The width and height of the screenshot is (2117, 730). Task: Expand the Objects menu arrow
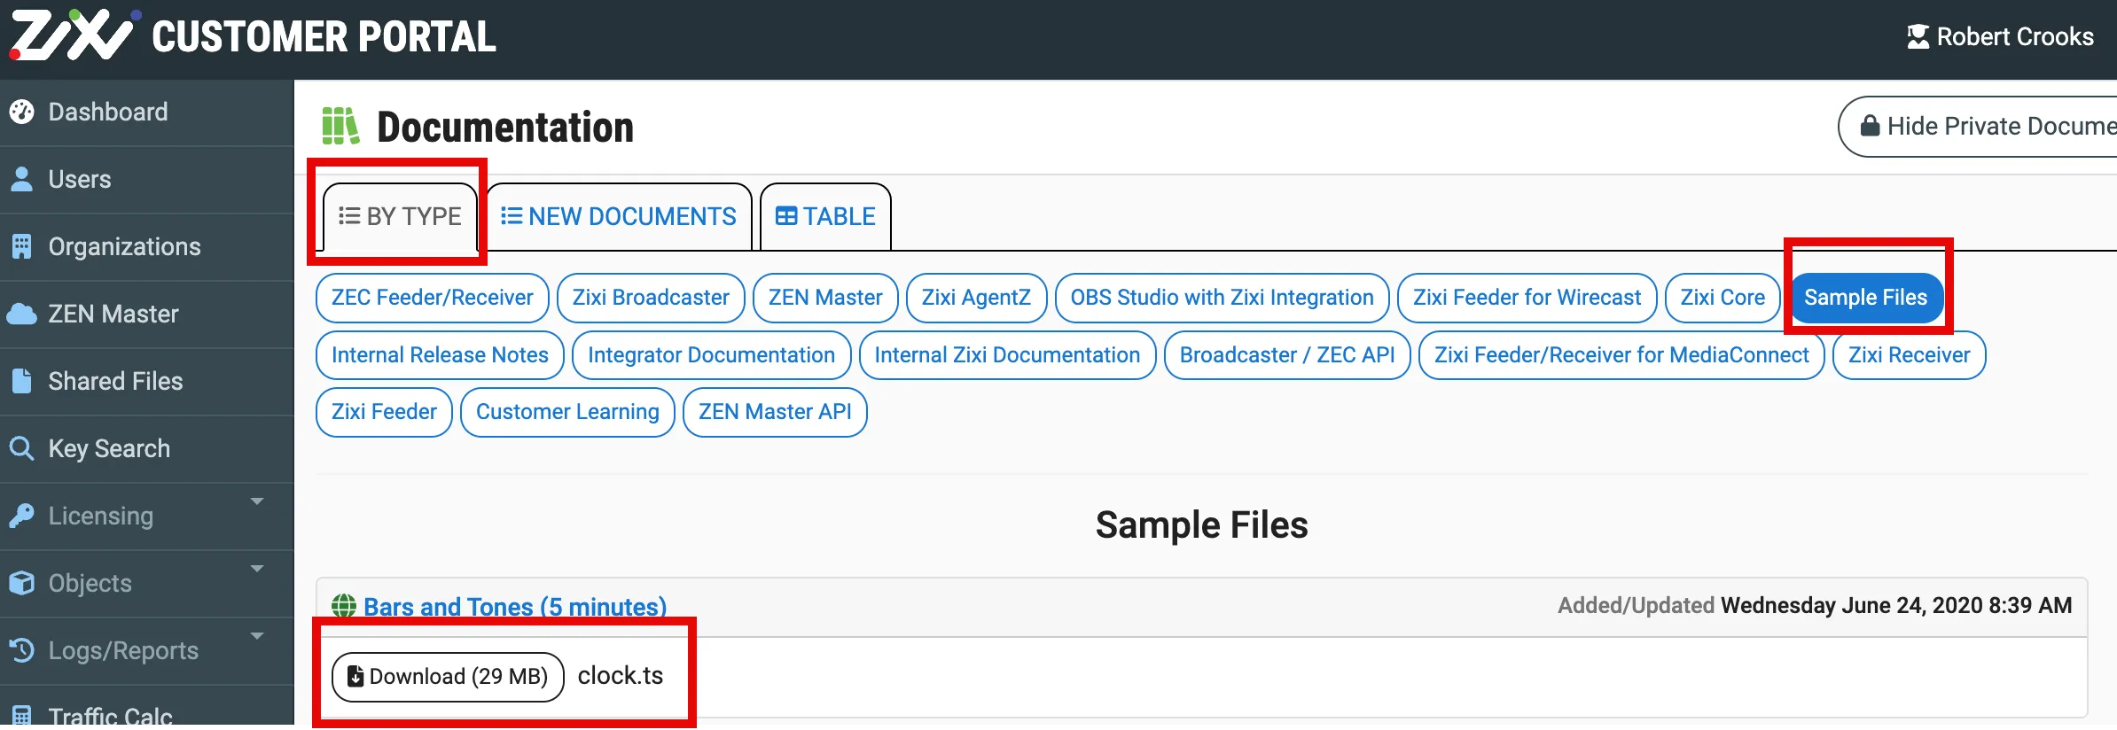[257, 569]
